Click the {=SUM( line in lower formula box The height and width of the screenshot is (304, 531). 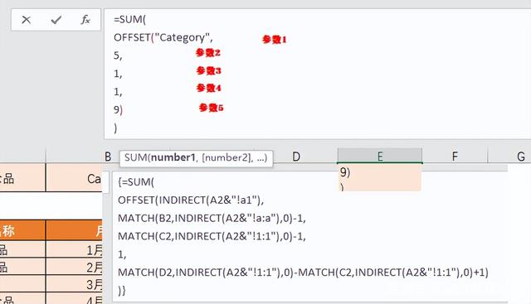click(x=136, y=182)
